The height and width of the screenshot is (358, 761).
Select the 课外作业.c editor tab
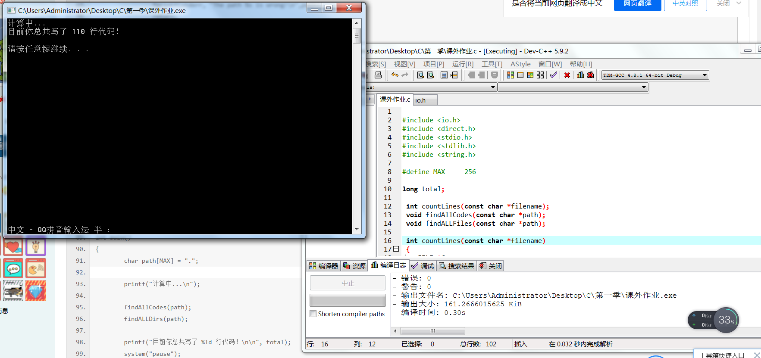pyautogui.click(x=395, y=100)
